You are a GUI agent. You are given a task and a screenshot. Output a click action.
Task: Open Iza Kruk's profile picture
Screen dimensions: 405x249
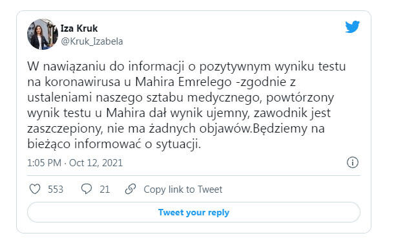[x=43, y=34]
